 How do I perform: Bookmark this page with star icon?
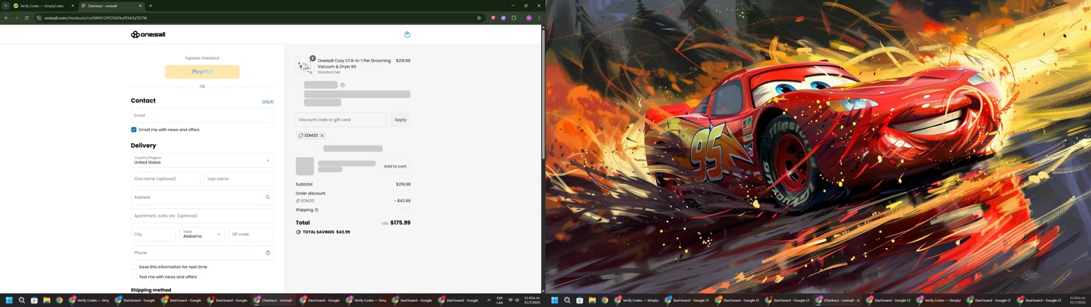(479, 17)
